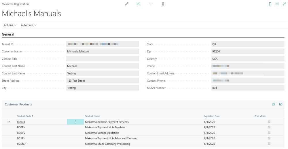
Task: Toggle Trial Mode for Vendor Validation
Action: click(269, 133)
